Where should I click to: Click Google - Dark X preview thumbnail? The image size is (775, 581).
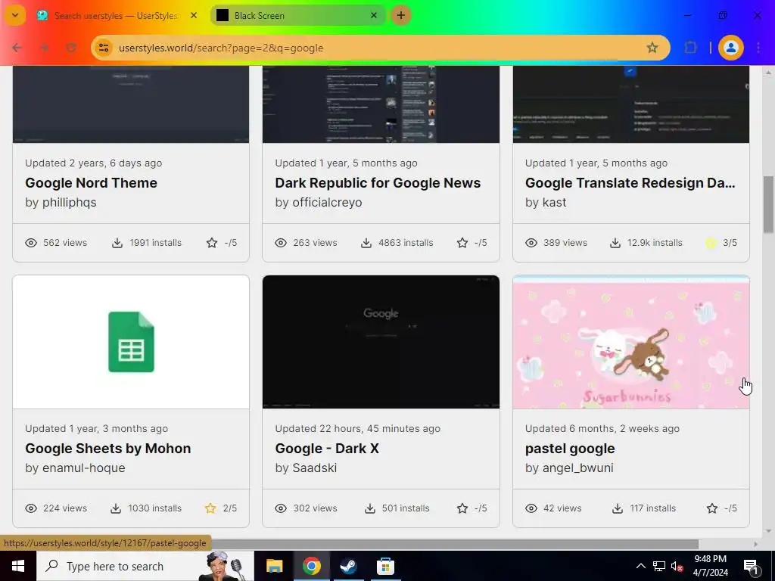click(381, 342)
